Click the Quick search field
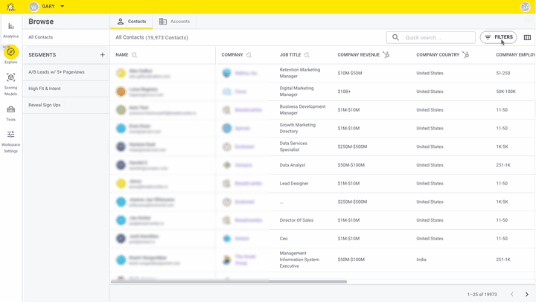This screenshot has height=302, width=536. [x=431, y=37]
